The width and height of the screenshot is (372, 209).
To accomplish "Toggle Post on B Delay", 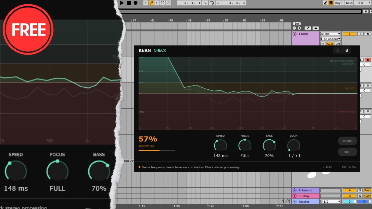I will click(x=367, y=196).
